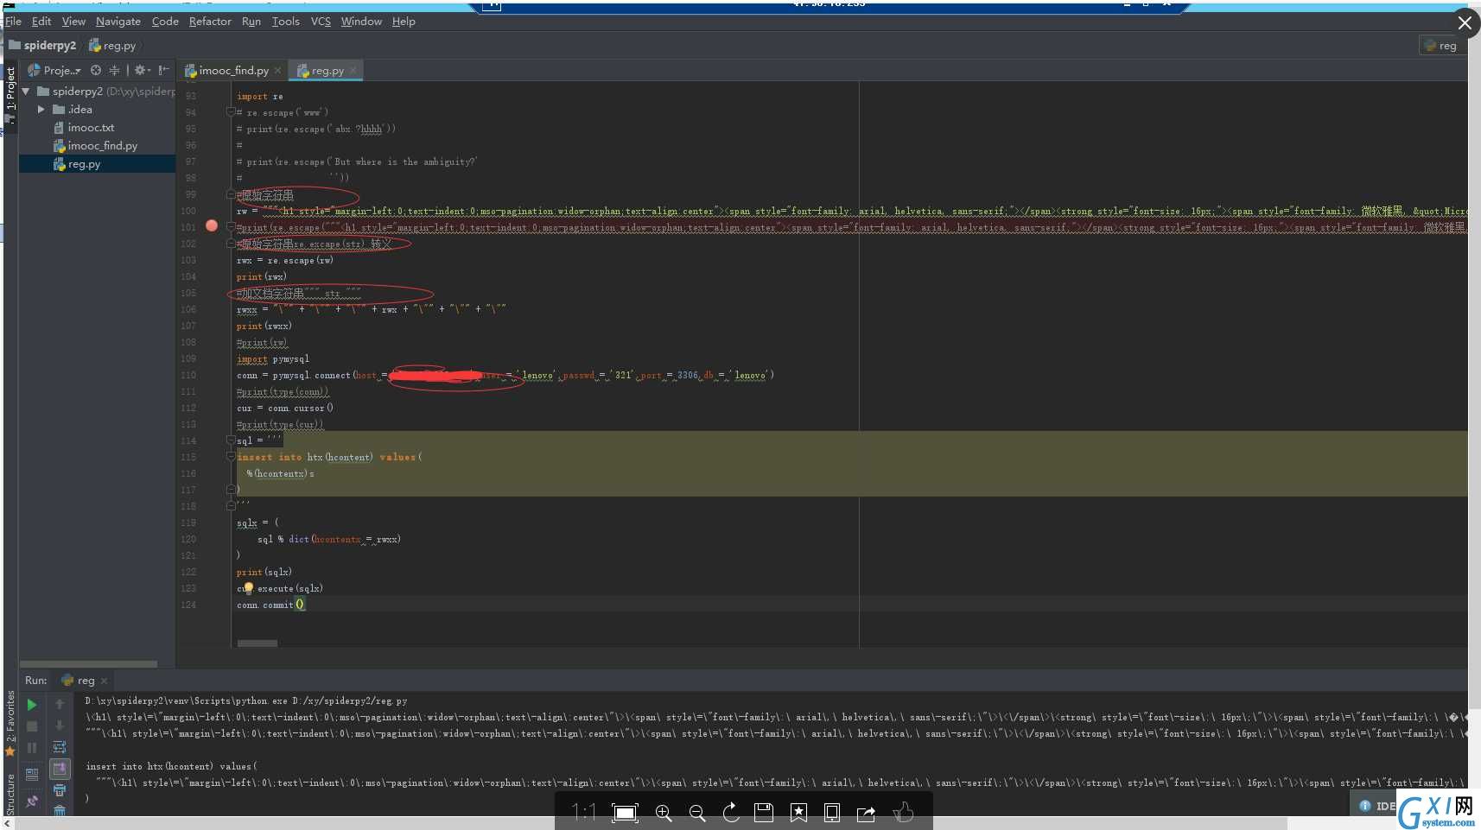Click the up-arrow icon in Run panel
Viewport: 1481px width, 830px height.
point(60,705)
